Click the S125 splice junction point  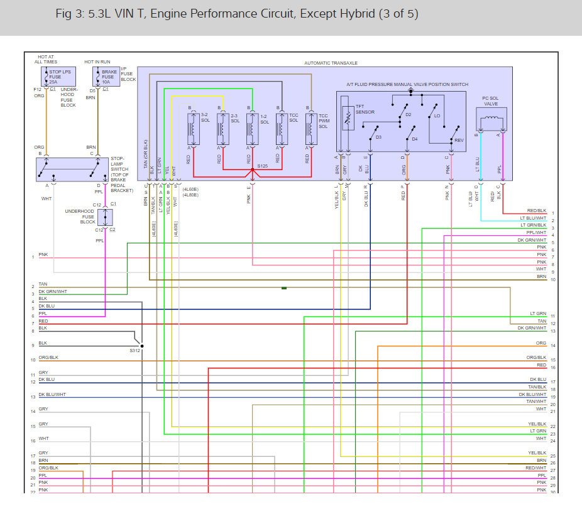tap(253, 170)
